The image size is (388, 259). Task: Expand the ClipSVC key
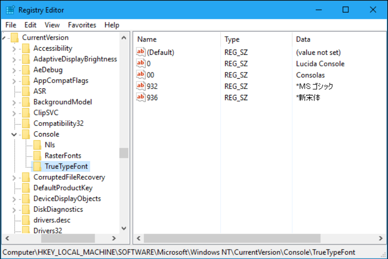coord(14,114)
